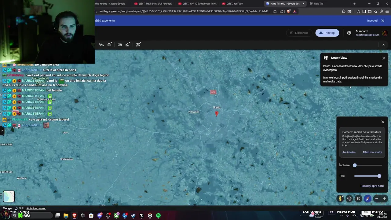Click the Atribuirea datelor link
Screen dimensions: 391x220
click(36, 208)
